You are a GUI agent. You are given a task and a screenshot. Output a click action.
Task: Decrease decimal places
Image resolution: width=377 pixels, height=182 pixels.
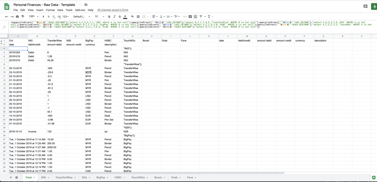(53, 17)
